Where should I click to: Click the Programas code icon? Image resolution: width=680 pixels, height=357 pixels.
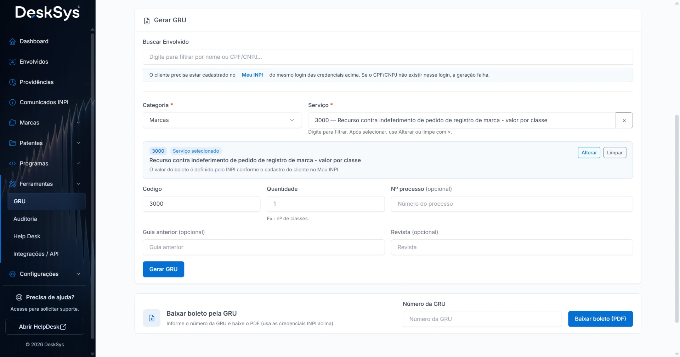point(12,163)
